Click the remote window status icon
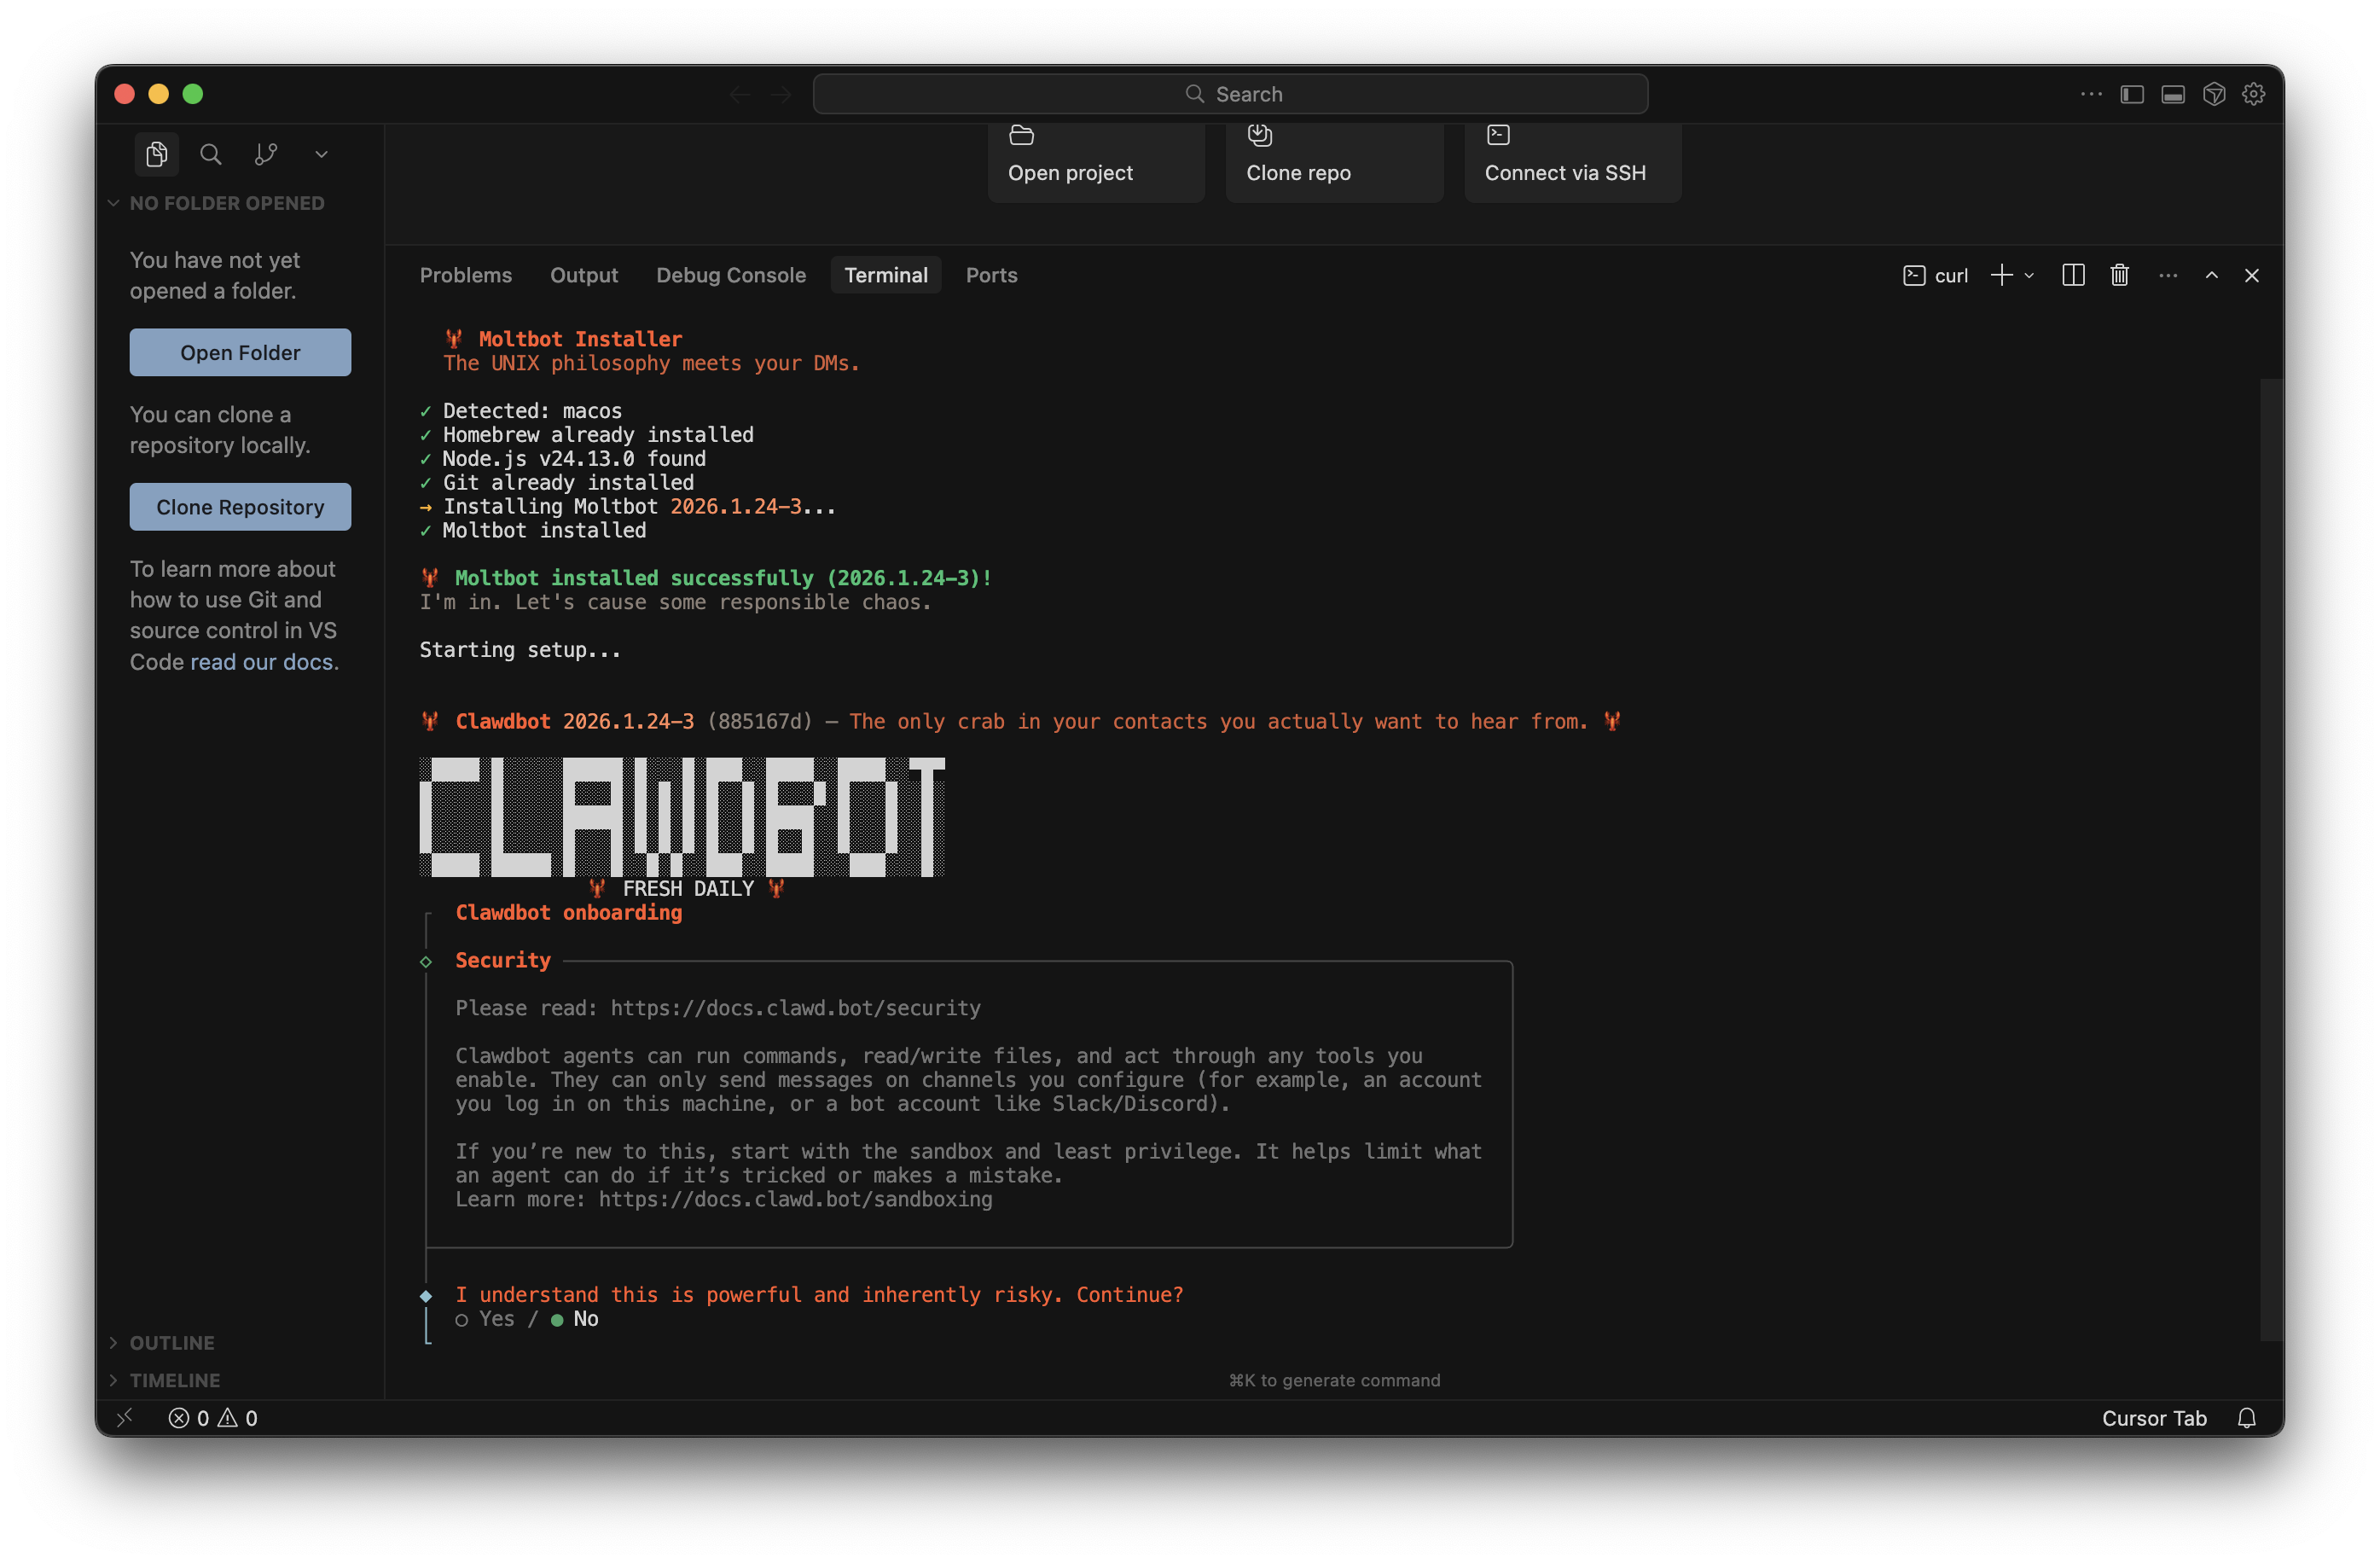This screenshot has width=2380, height=1563. coord(124,1418)
